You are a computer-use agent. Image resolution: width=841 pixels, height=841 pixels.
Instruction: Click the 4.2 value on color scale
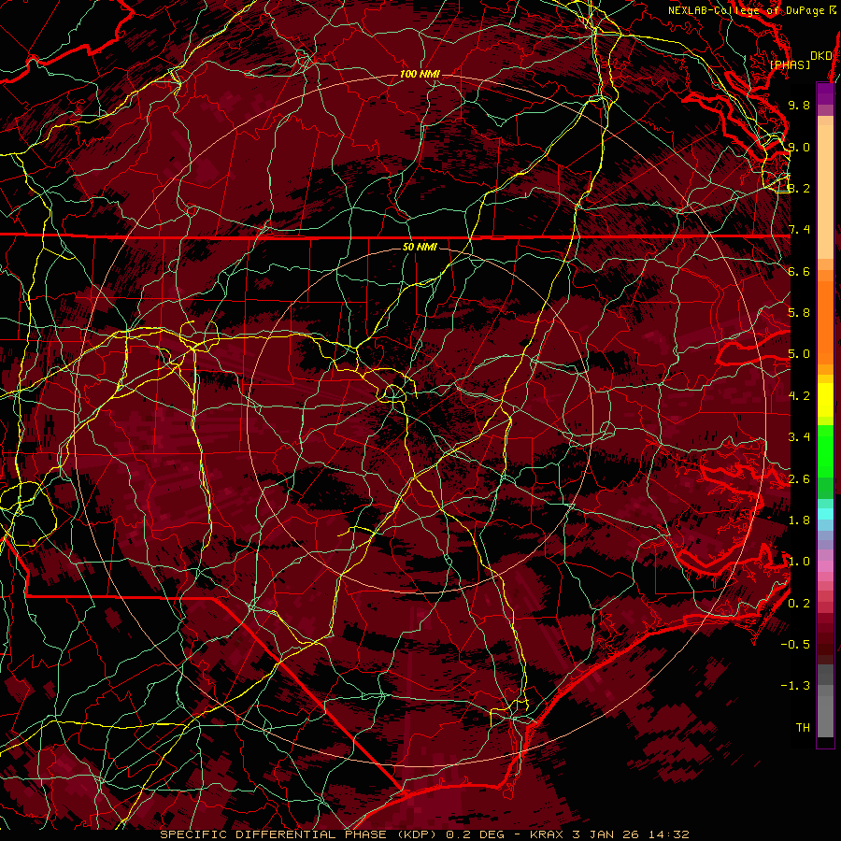(799, 396)
